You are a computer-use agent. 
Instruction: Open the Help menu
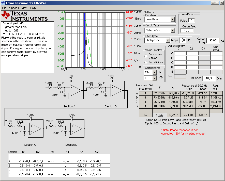pyautogui.click(x=33, y=8)
